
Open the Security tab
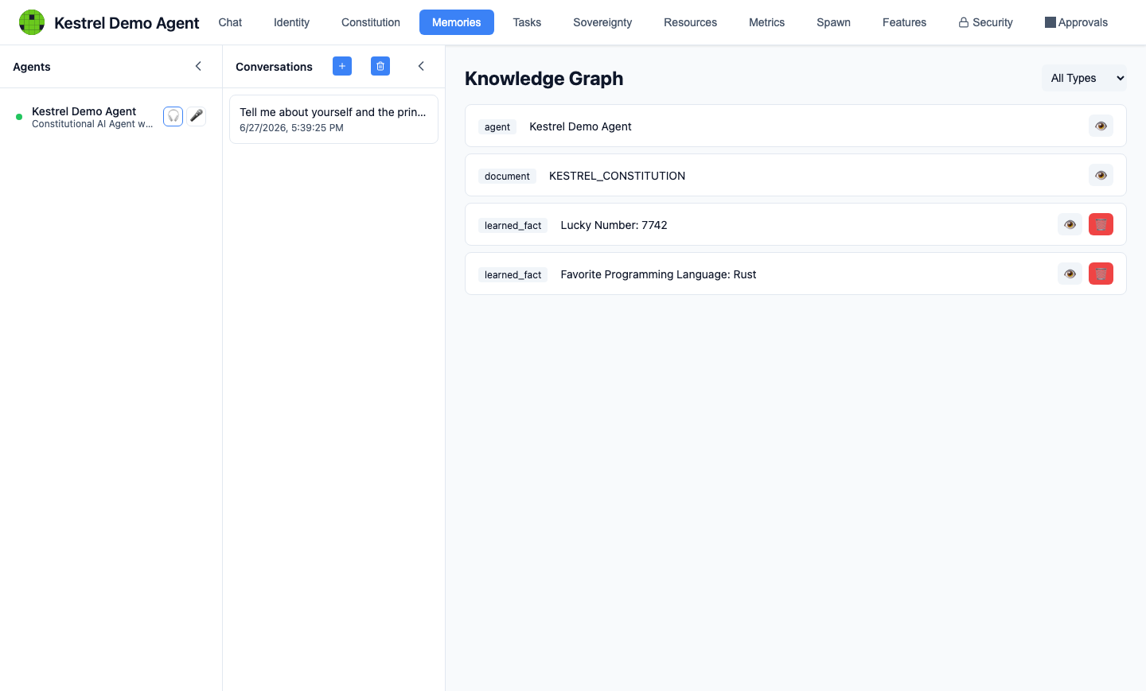[x=985, y=22]
